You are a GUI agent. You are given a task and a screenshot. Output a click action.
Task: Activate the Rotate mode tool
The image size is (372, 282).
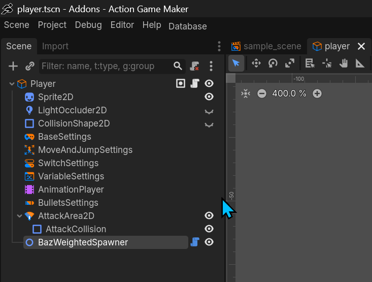click(x=273, y=63)
